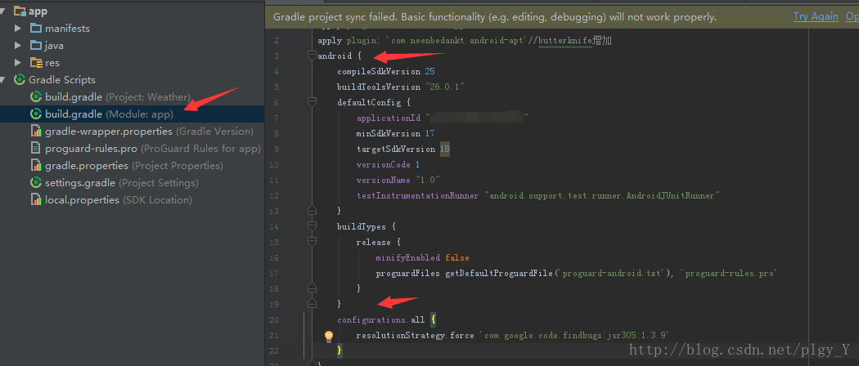Screen dimensions: 859x366
Task: Click the proguard-rules.pro file icon
Action: click(x=36, y=148)
